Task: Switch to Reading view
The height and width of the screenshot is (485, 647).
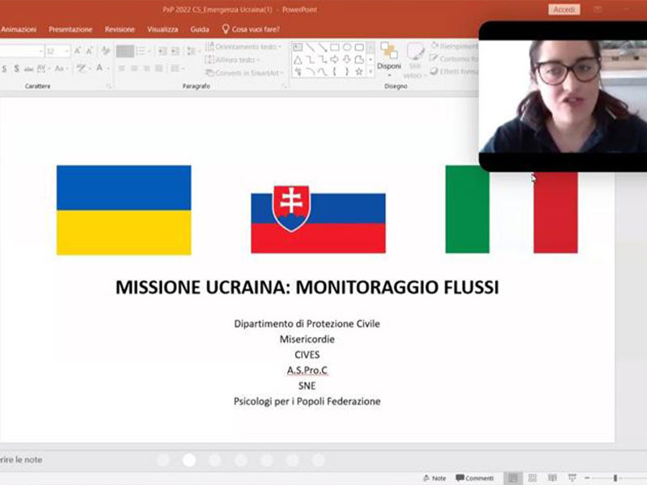Action: point(552,478)
